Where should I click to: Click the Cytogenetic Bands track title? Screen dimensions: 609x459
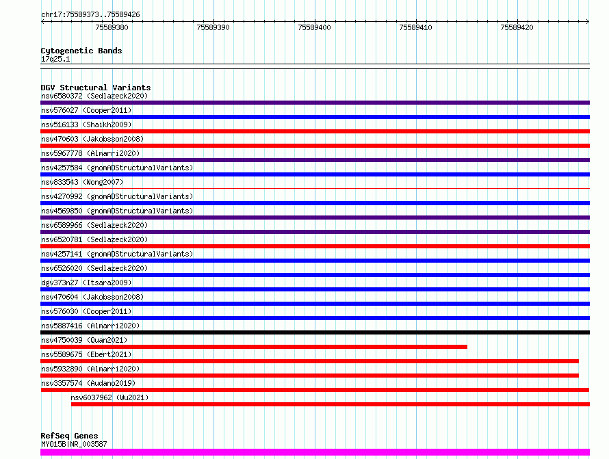[81, 51]
